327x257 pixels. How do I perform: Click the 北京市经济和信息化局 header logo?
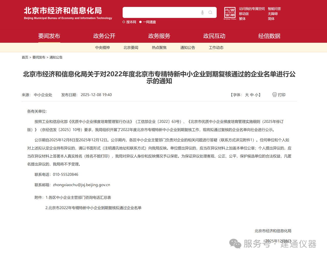(x=68, y=12)
